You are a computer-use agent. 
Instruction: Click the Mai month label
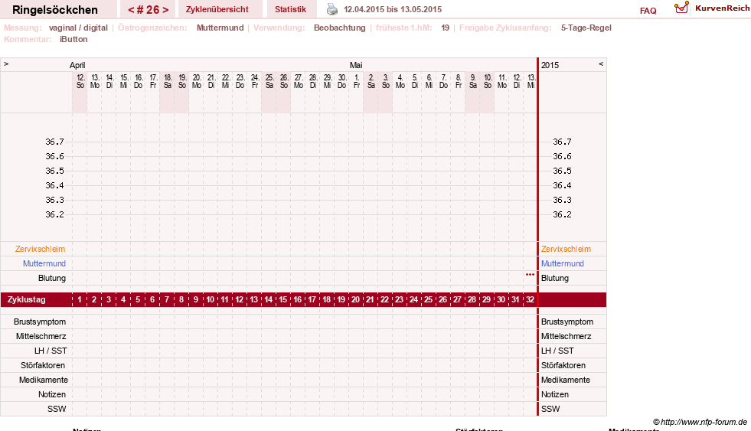point(356,65)
